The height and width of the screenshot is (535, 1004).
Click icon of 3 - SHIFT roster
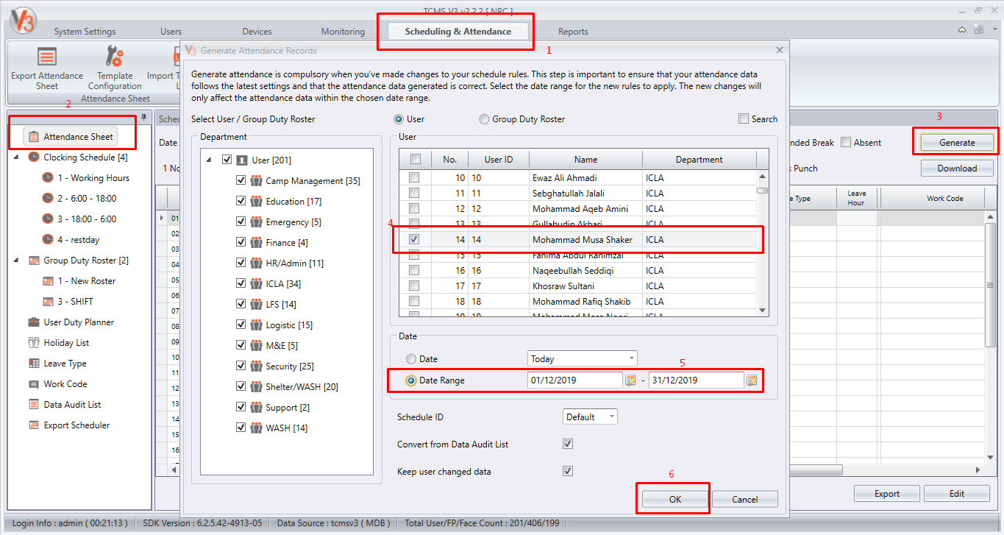tap(48, 302)
